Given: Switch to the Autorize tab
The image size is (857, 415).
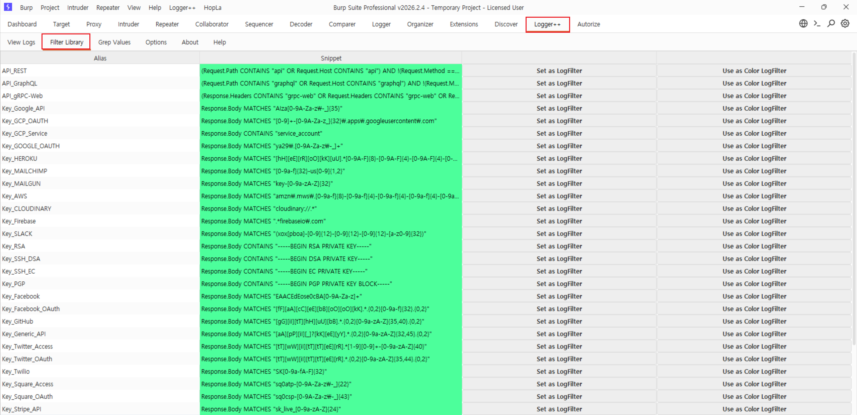Looking at the screenshot, I should [x=589, y=24].
